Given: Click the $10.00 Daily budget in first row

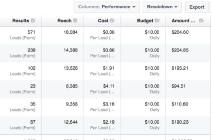Looking at the screenshot, I should click(x=152, y=34).
